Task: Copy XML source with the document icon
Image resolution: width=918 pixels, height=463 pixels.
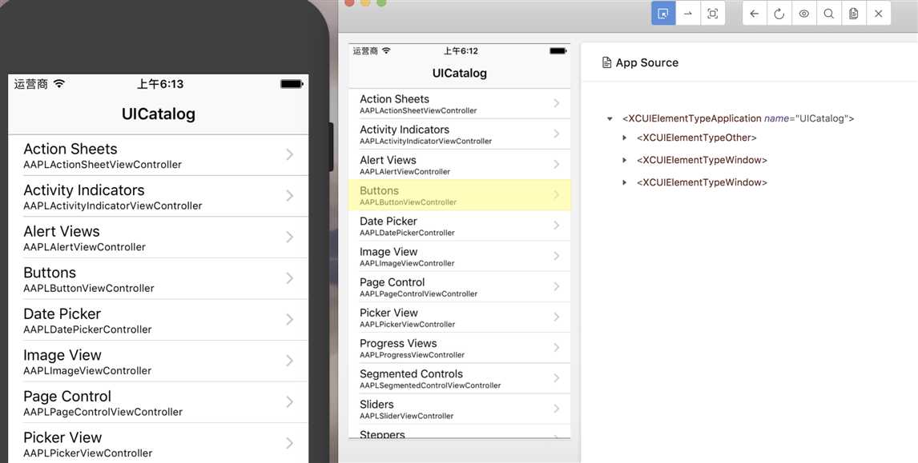Action: [854, 14]
